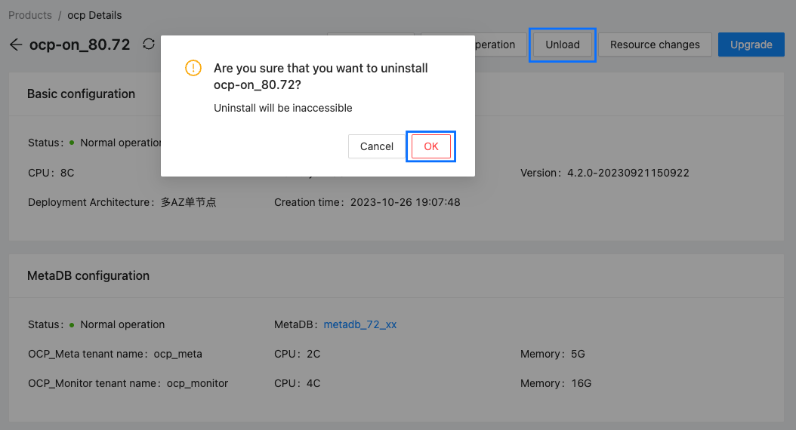
Task: Click the Creation time value 2023-10-26 19:07:48
Action: coord(405,202)
